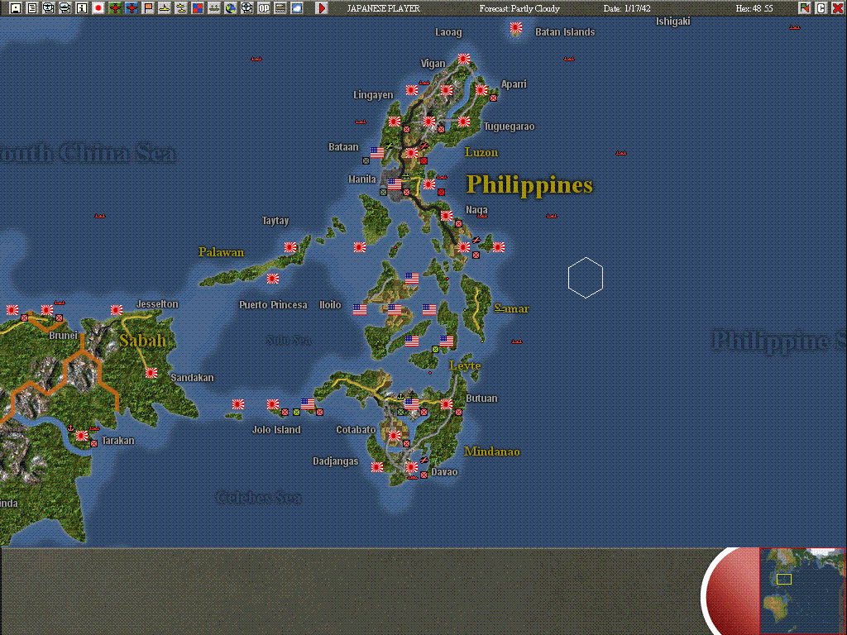Select the US flag next to Iloilo

pos(360,309)
